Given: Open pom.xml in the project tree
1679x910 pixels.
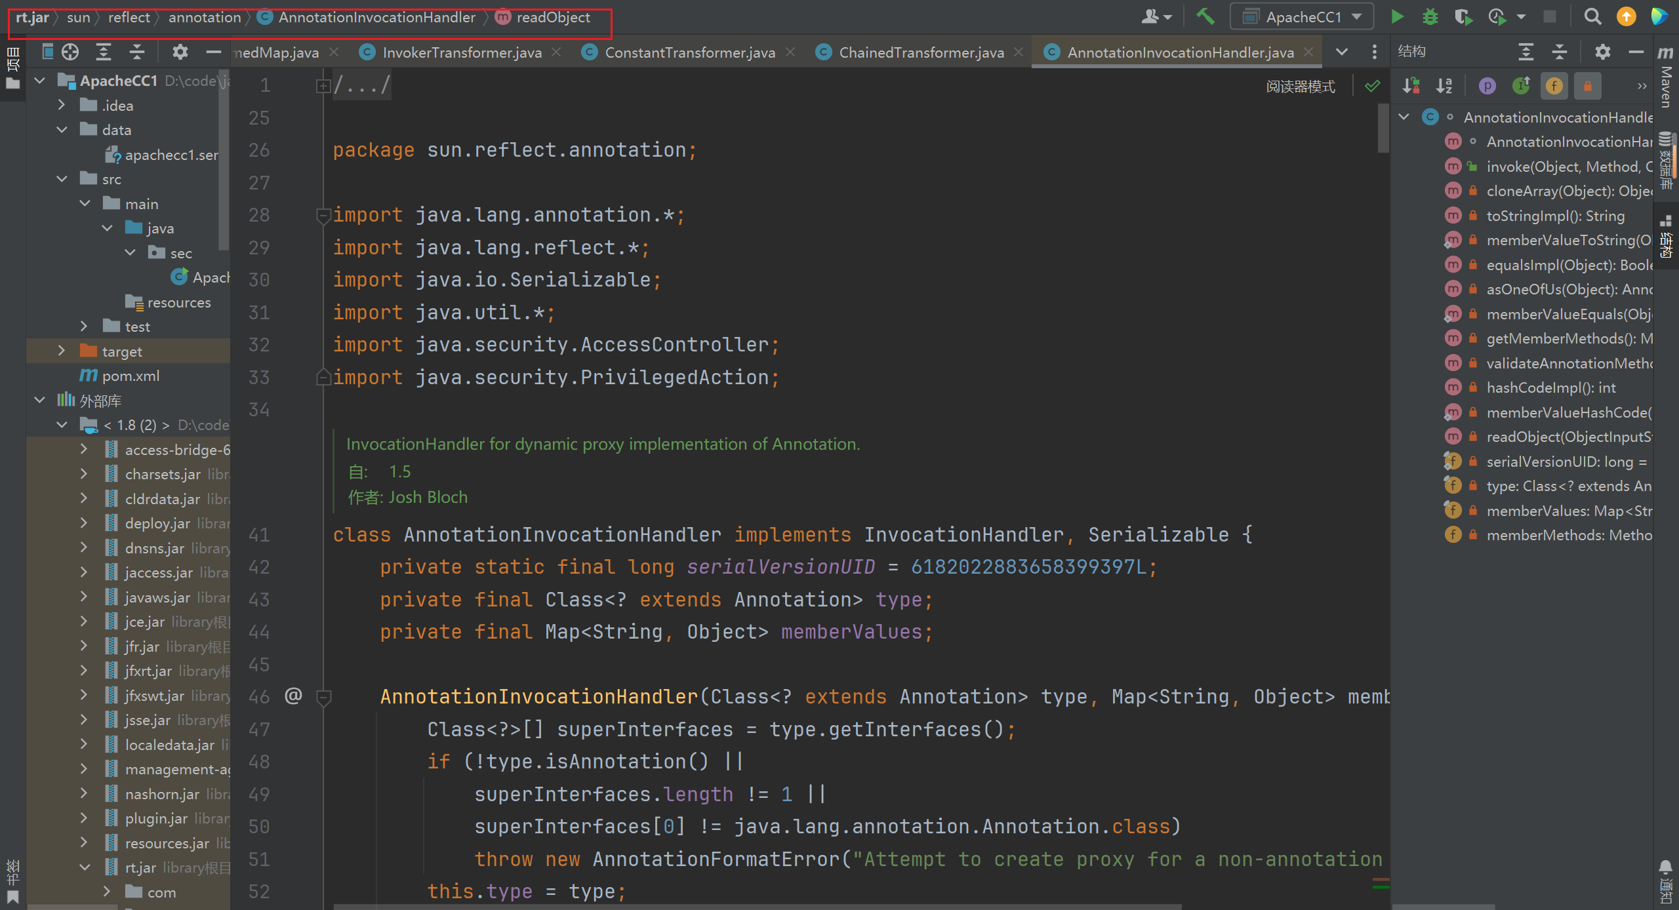Looking at the screenshot, I should (x=131, y=376).
